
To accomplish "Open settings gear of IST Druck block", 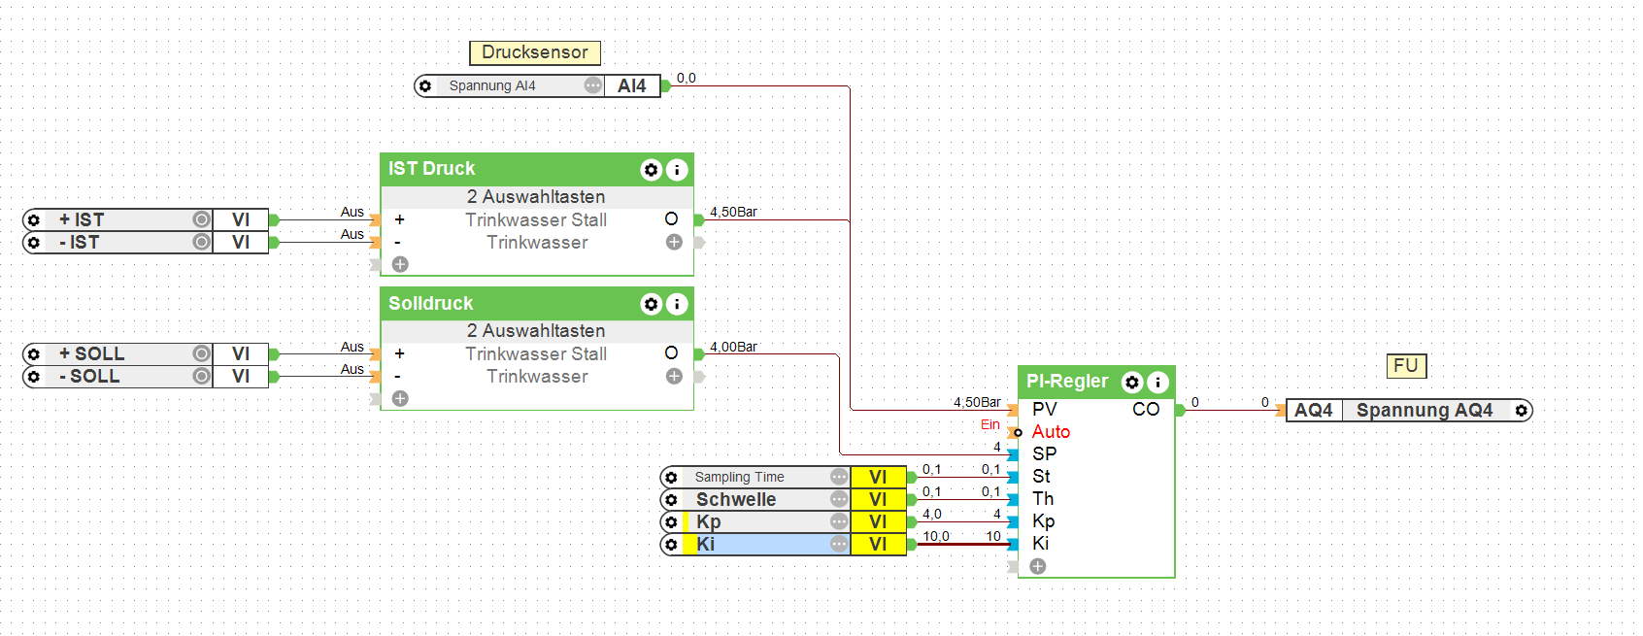I will click(651, 170).
